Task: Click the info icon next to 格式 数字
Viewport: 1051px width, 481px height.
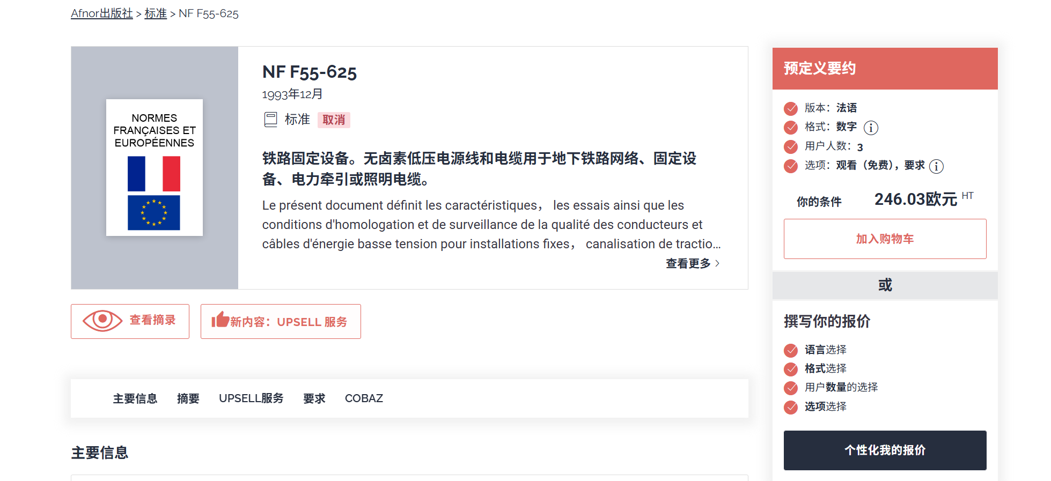Action: pyautogui.click(x=871, y=128)
